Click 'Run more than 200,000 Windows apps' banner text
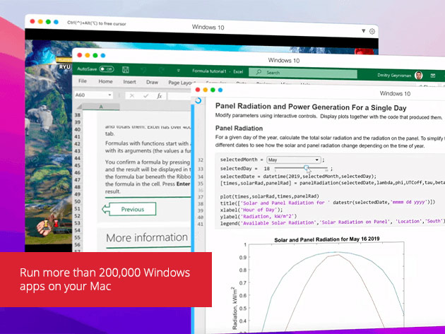This screenshot has width=445, height=334. click(x=105, y=279)
